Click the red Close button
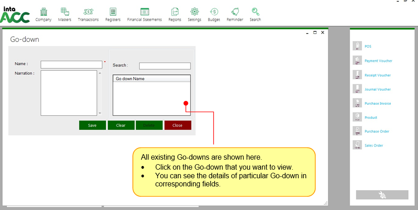 (177, 125)
